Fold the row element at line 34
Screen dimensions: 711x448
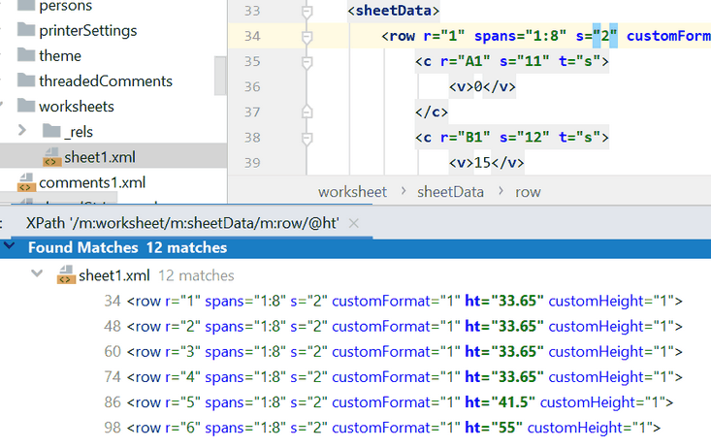(307, 38)
